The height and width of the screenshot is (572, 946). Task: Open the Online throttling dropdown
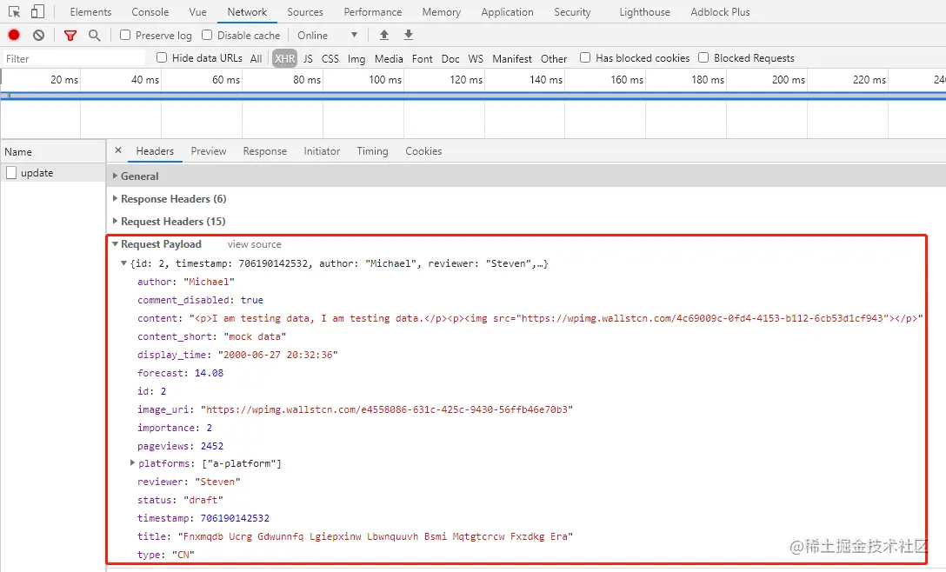click(328, 35)
